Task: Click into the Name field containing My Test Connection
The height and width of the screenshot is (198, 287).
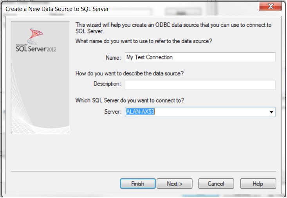Action: [200, 57]
